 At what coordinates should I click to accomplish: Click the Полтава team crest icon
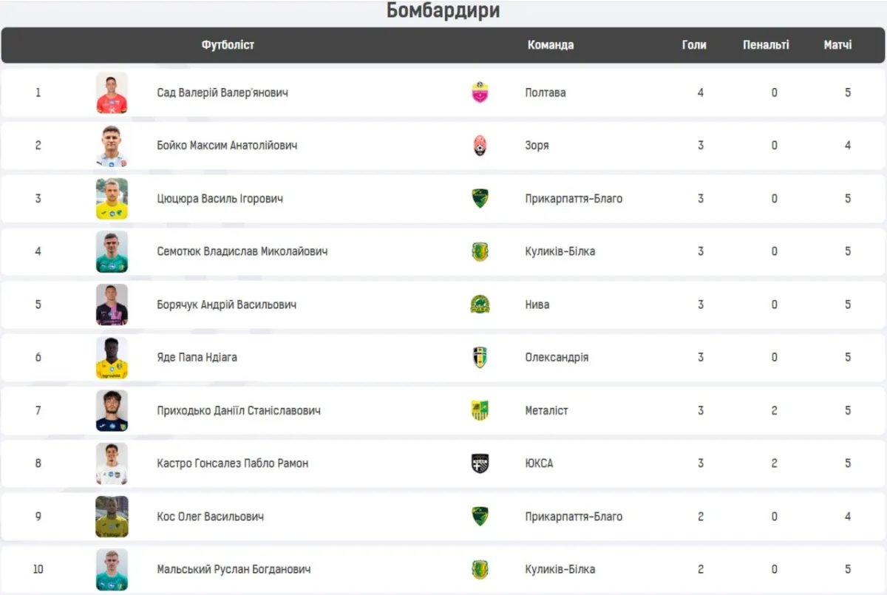tap(480, 92)
